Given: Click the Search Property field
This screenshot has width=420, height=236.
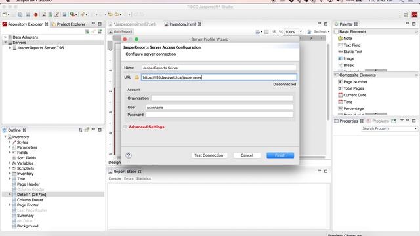Looking at the screenshot, I should (x=389, y=128).
